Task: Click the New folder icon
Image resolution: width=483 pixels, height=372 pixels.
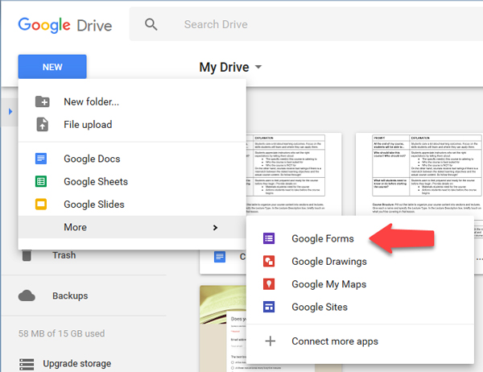Action: pyautogui.click(x=42, y=101)
